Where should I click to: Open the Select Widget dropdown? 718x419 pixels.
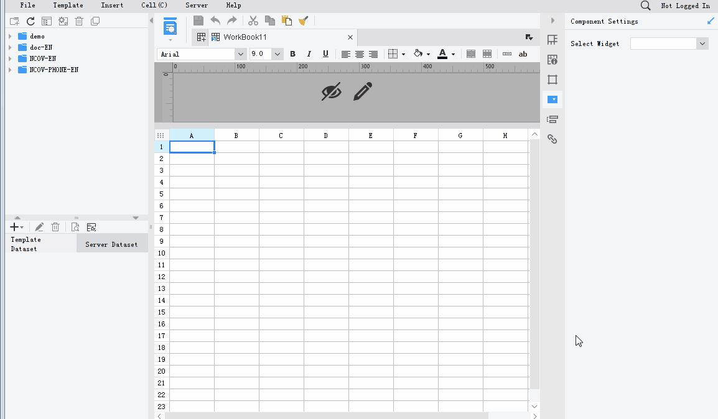702,44
